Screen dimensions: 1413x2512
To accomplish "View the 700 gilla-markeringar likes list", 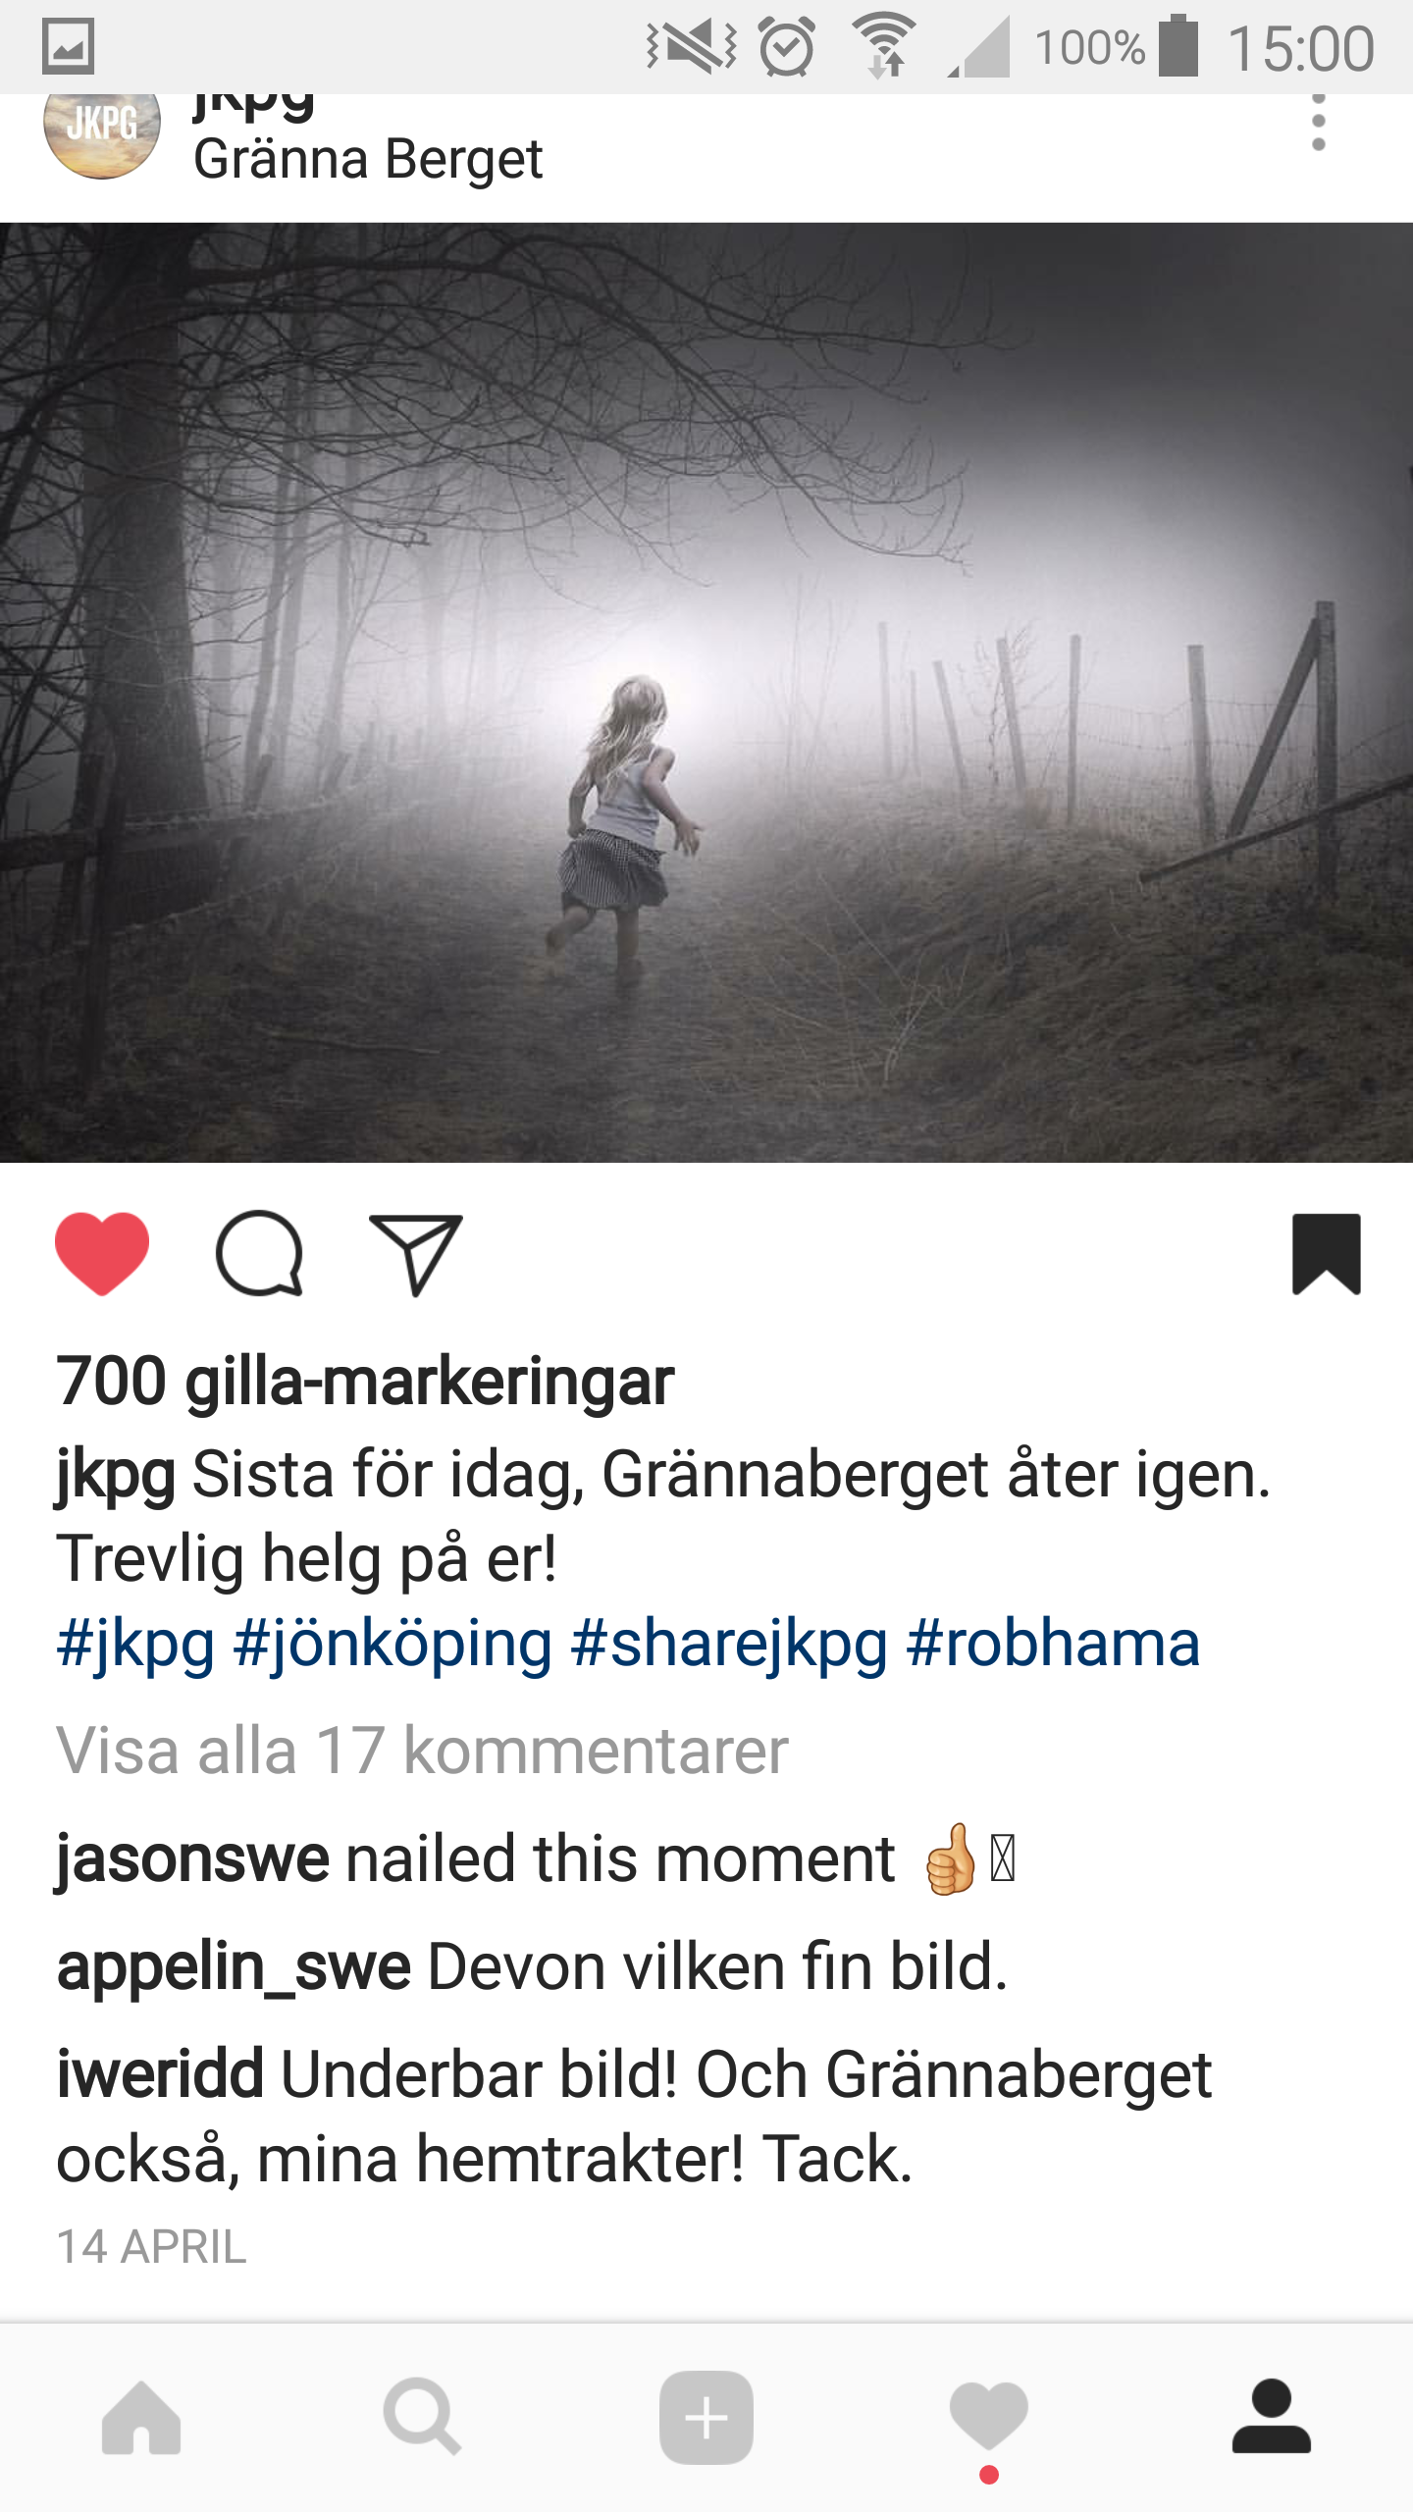I will coord(365,1382).
